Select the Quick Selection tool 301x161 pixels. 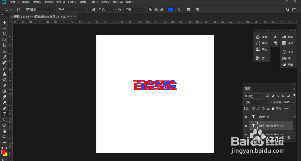5,40
